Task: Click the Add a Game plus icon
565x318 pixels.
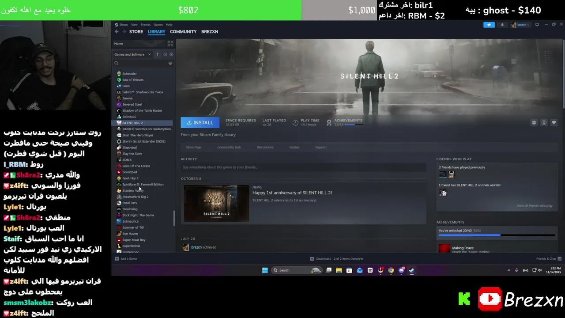Action: [117, 259]
